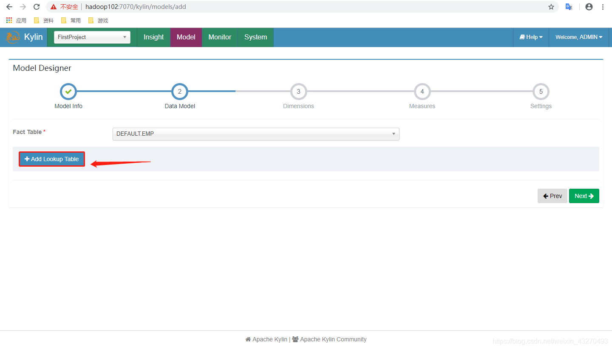
Task: Click the Model Designer heading
Action: [x=42, y=68]
